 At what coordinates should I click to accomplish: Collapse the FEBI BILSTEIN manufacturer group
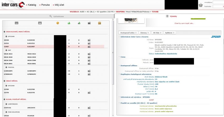click(6, 112)
